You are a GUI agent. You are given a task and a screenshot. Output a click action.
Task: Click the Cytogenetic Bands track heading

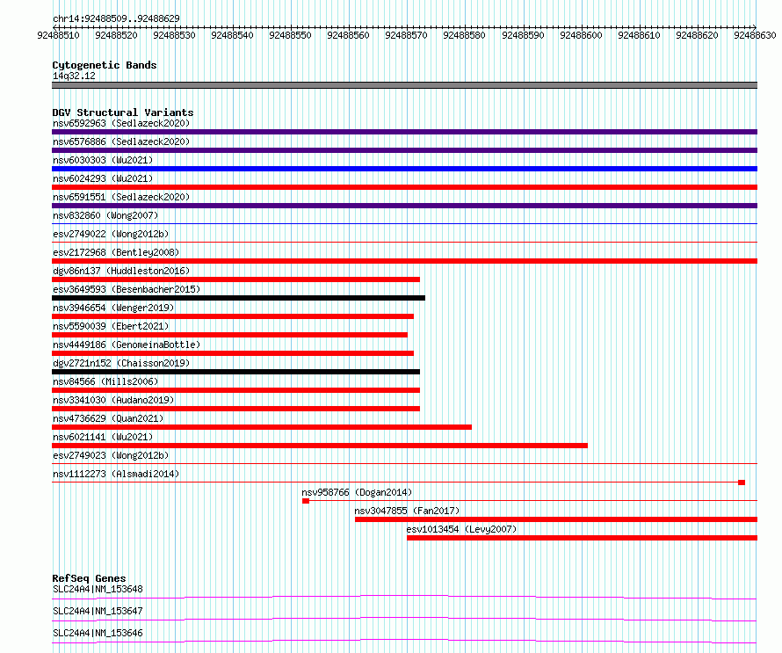coord(105,65)
